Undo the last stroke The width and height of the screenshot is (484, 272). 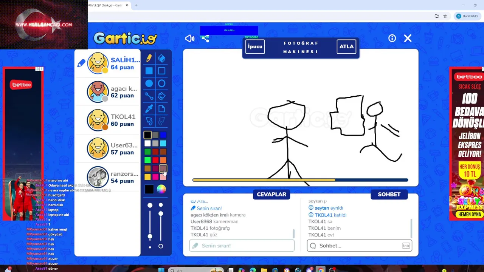(149, 121)
